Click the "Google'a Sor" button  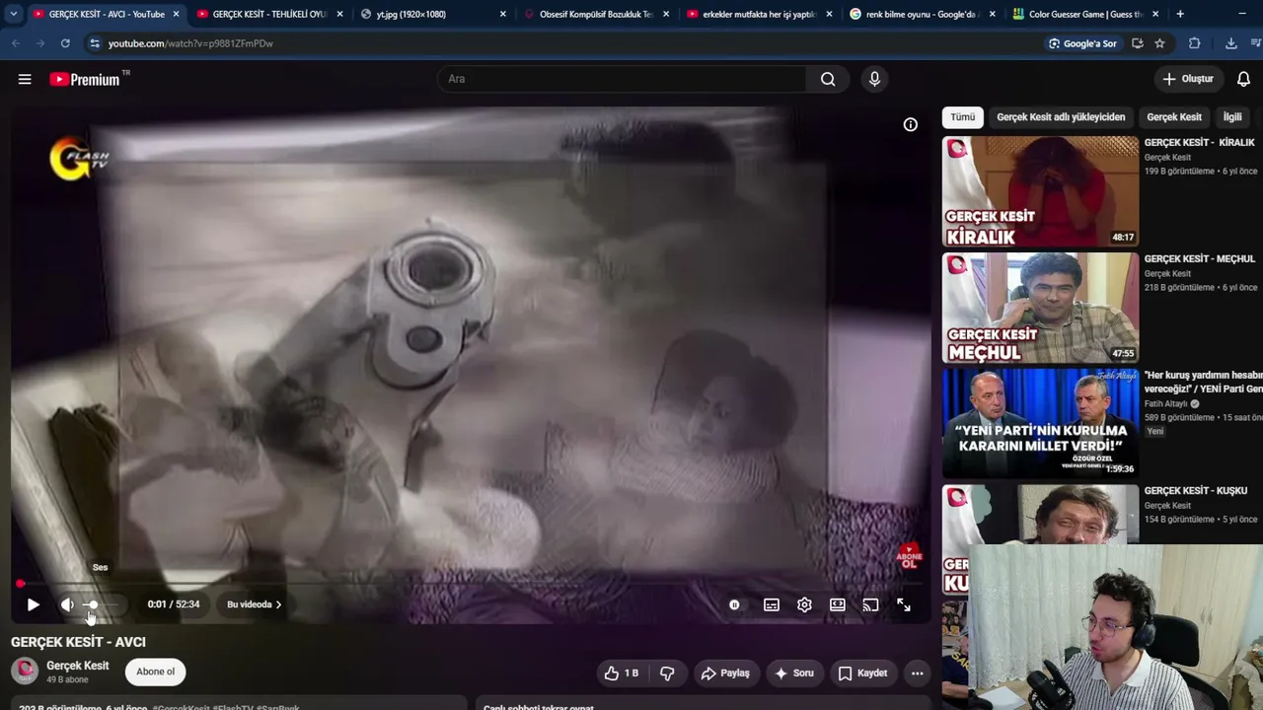1082,43
